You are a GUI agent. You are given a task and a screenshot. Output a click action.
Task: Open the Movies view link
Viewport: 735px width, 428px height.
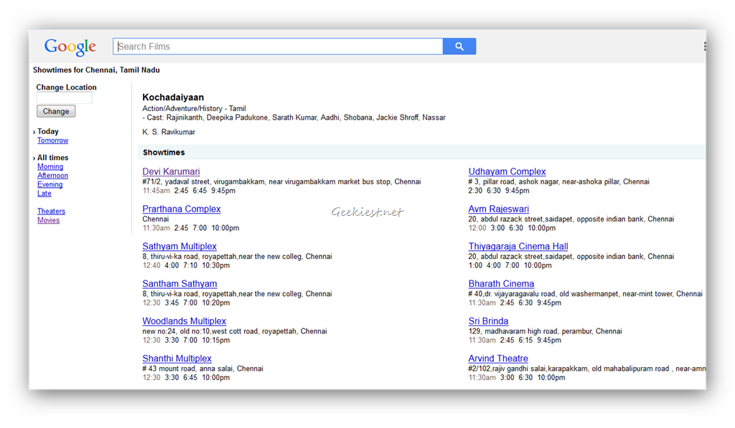click(48, 221)
